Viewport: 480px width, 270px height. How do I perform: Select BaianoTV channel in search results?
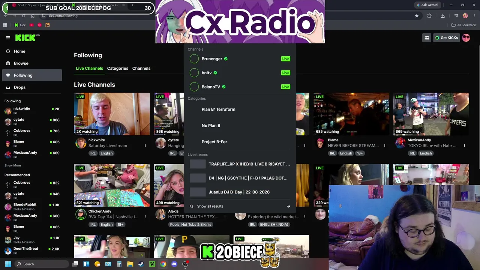(240, 87)
